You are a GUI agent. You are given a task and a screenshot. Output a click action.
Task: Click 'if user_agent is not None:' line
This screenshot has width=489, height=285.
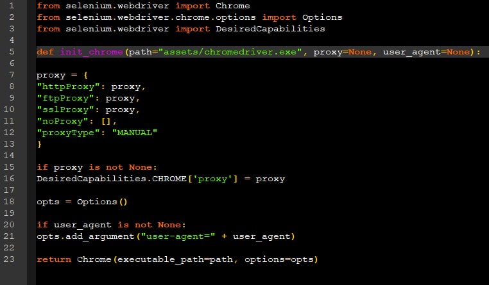[x=111, y=225]
